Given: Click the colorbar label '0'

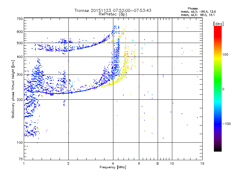Looking at the screenshot, I should [x=223, y=89].
